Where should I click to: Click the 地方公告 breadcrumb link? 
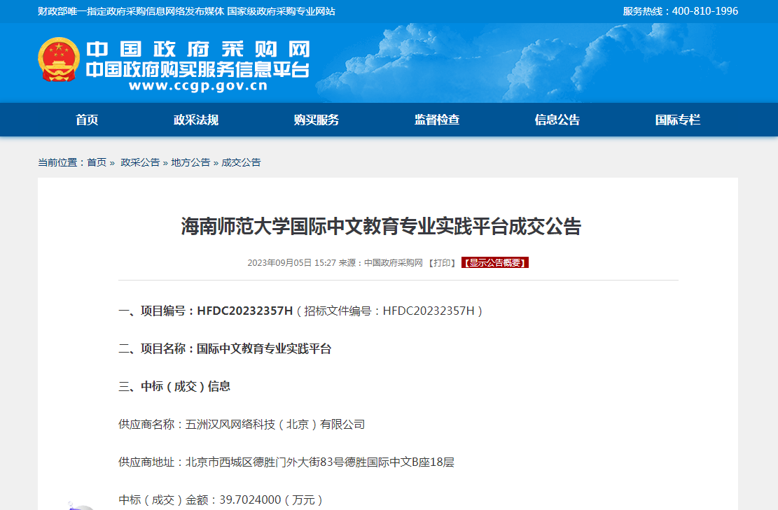(x=190, y=162)
